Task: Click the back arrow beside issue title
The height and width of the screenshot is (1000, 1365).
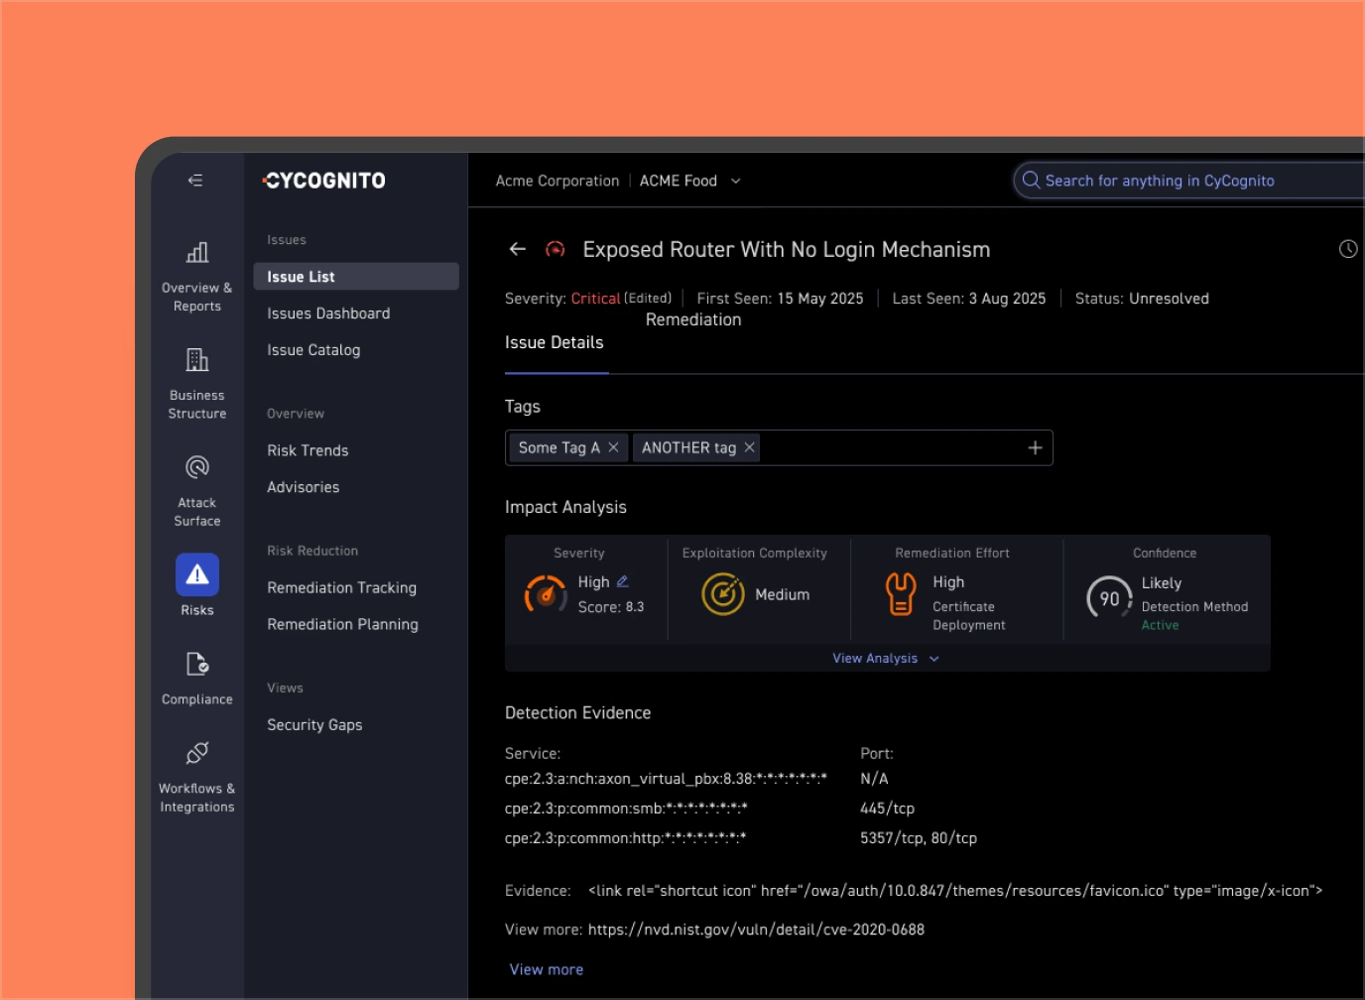Action: (517, 249)
